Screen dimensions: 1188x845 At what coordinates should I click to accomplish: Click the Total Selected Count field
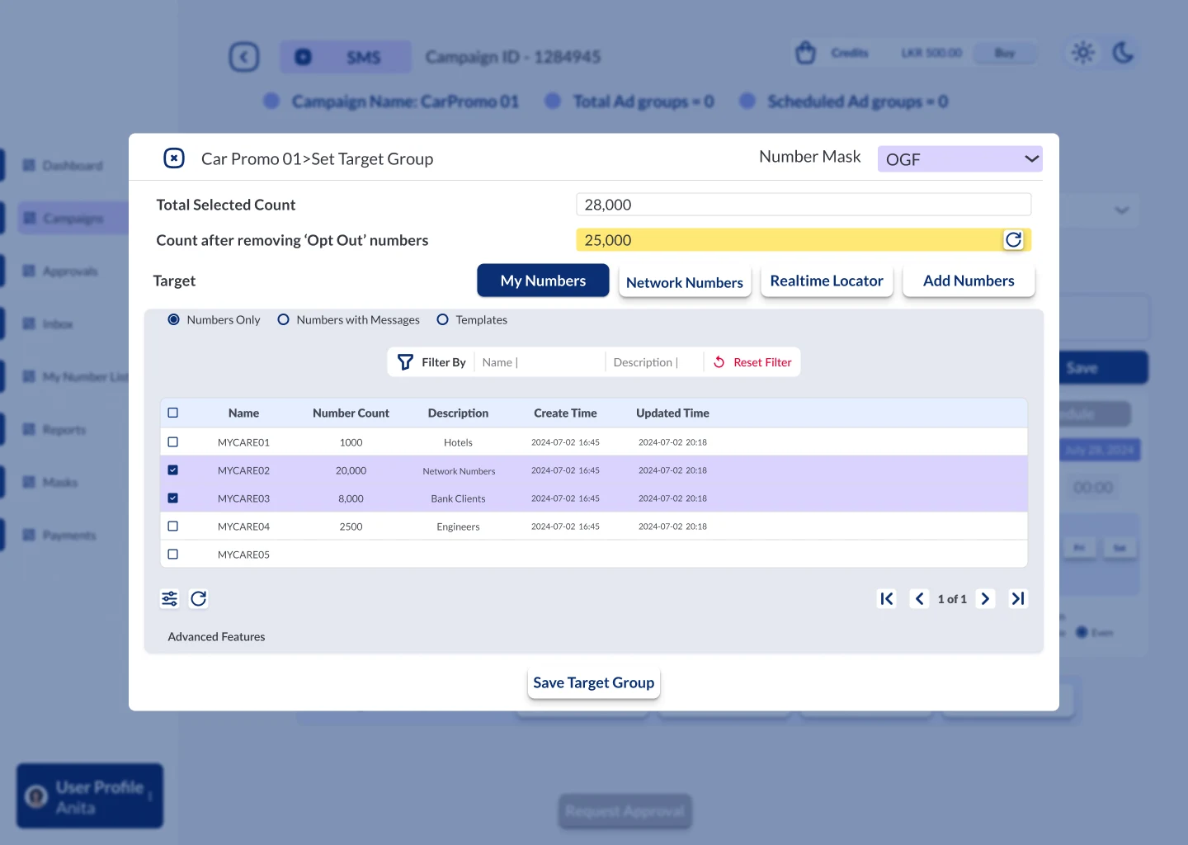tap(804, 205)
